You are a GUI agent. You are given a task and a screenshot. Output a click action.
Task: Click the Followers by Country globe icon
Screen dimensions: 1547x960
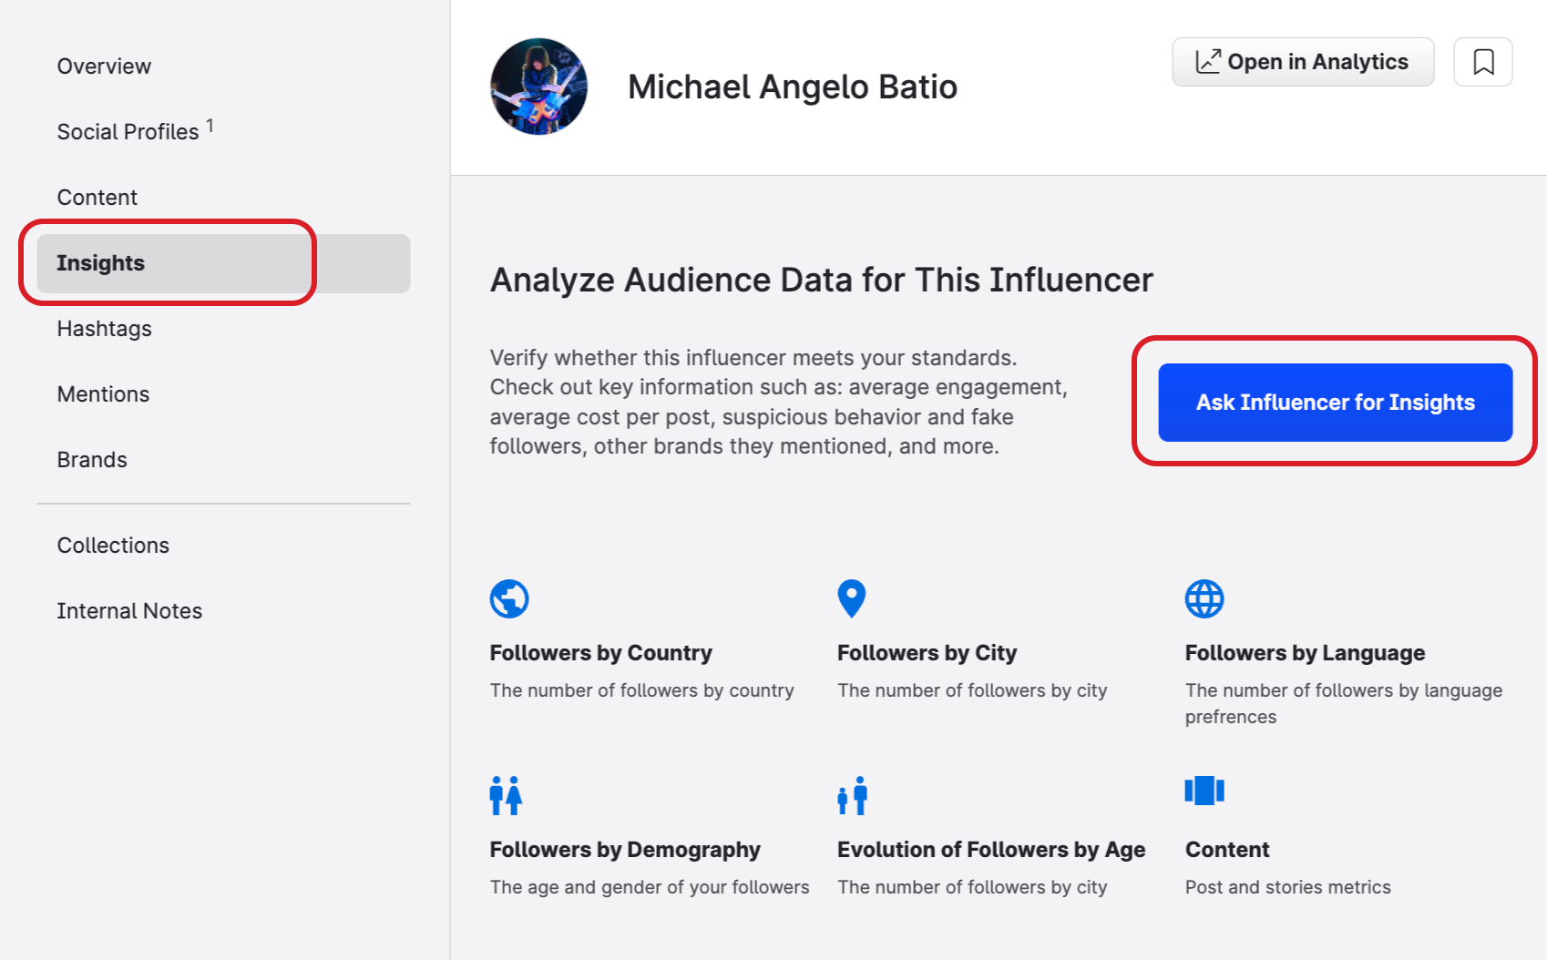pos(508,599)
